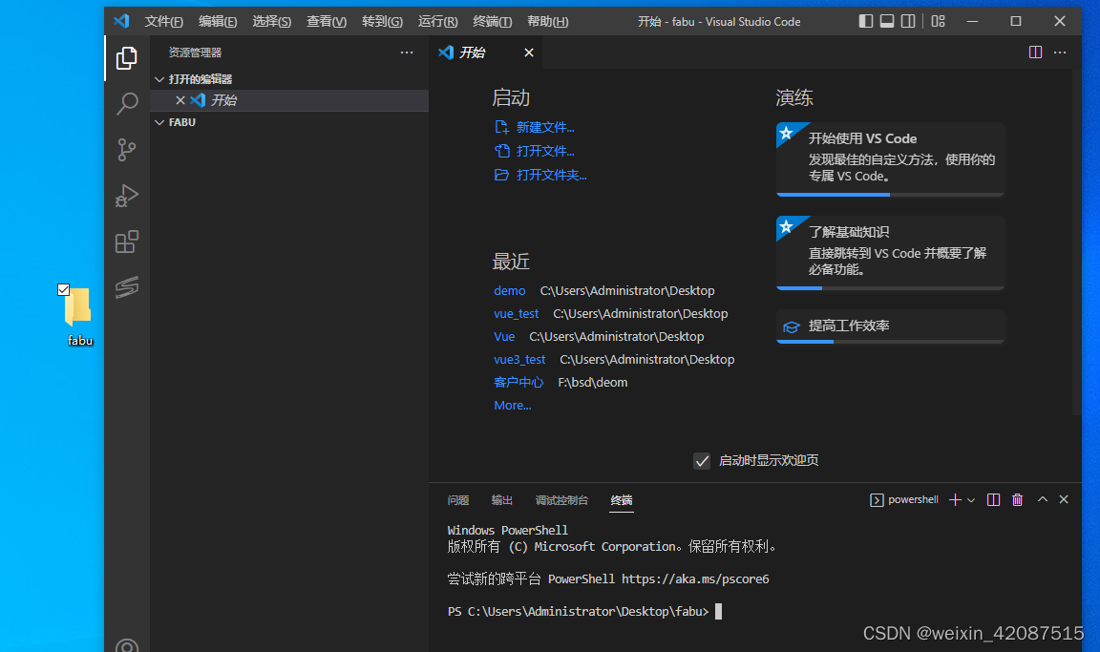The image size is (1100, 652).
Task: Toggle the fabu desktop folder selection checkbox
Action: click(x=63, y=289)
